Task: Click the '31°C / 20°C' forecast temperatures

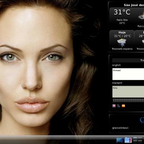Action: 122,36
